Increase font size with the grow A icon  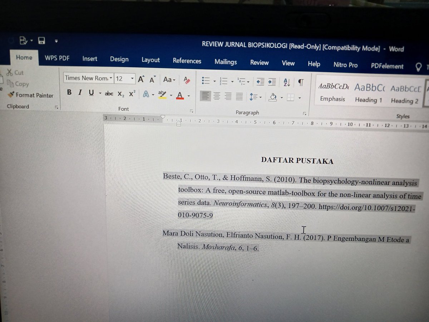[141, 79]
